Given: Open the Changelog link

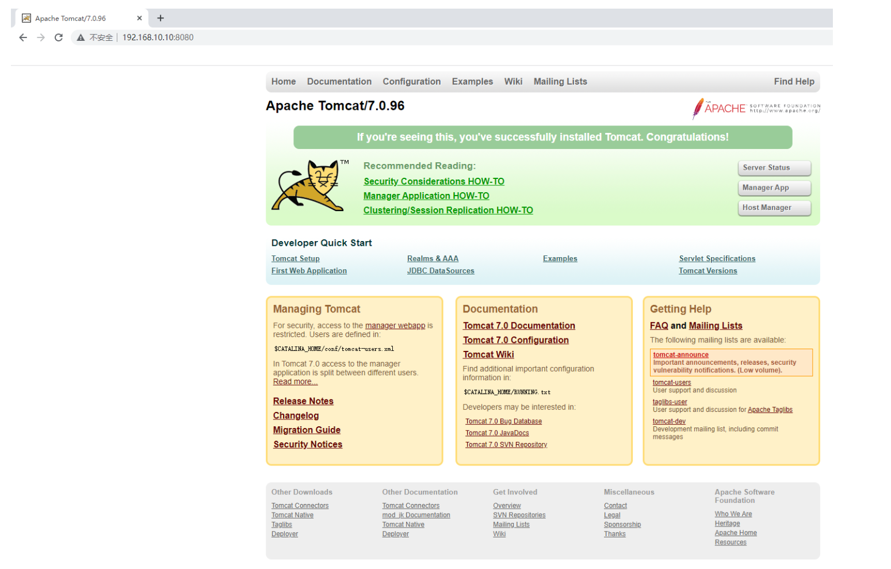Looking at the screenshot, I should tap(296, 416).
